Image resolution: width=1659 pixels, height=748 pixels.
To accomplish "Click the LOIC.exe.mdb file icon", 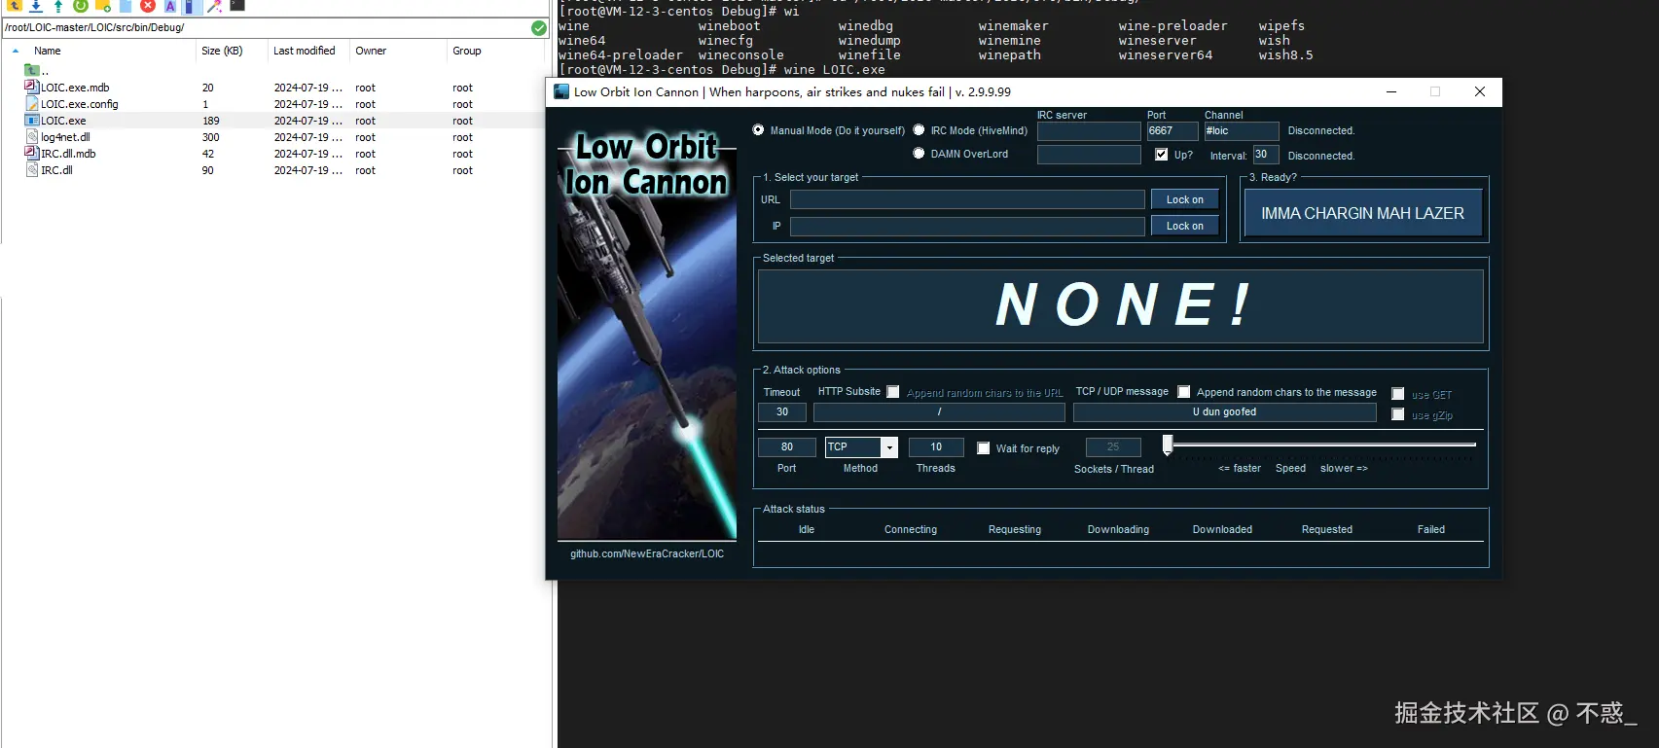I will tap(32, 87).
